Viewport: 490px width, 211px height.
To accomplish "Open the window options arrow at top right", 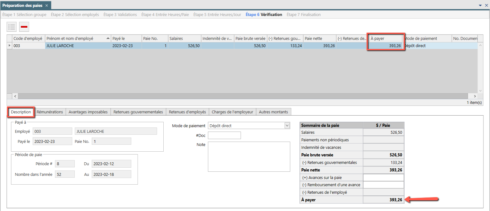I will (480, 5).
